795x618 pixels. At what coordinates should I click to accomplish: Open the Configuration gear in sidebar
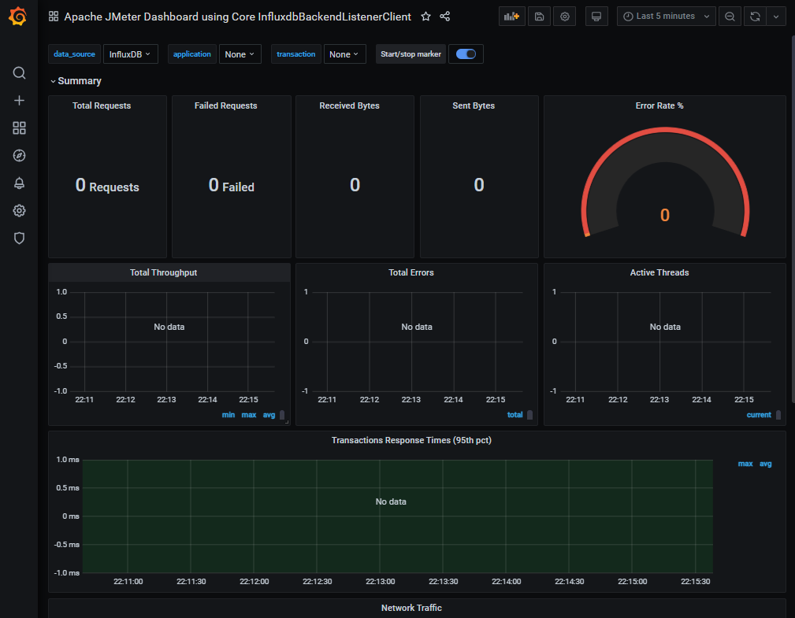tap(19, 211)
